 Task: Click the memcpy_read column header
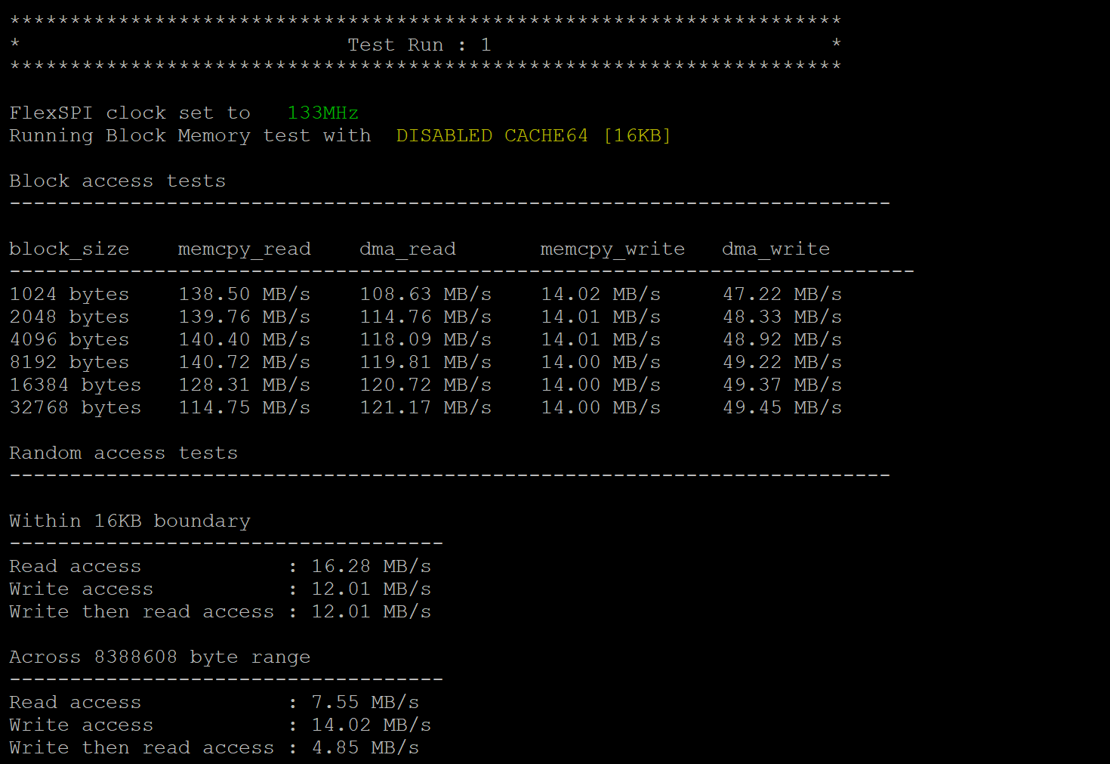coord(244,248)
